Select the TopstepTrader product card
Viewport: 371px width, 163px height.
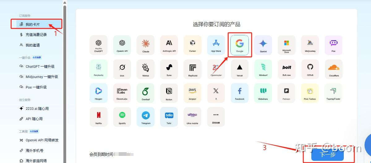click(x=334, y=93)
